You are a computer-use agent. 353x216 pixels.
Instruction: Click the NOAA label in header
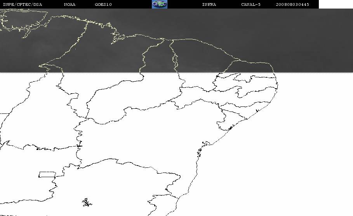(x=70, y=4)
